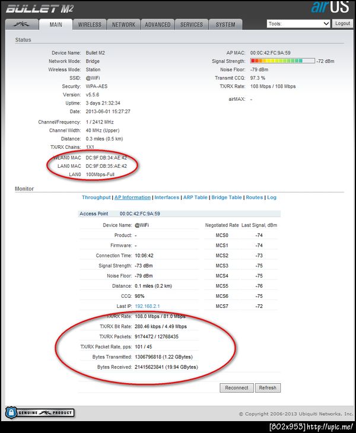
Task: Click Wireless Mode value Station
Action: click(93, 69)
